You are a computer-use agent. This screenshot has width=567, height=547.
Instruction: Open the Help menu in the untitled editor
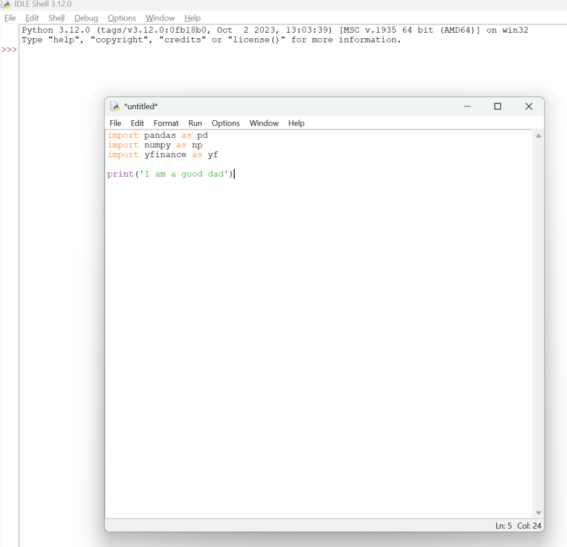(296, 123)
